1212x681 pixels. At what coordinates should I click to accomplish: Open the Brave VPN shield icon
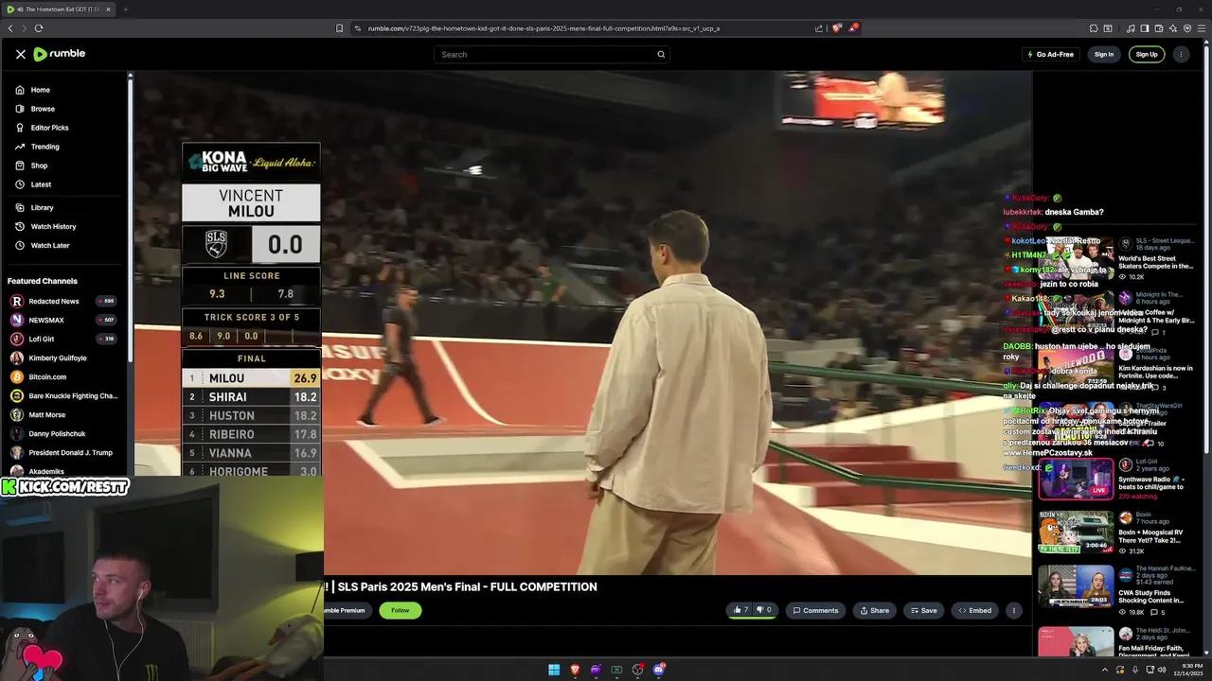pos(1187,28)
